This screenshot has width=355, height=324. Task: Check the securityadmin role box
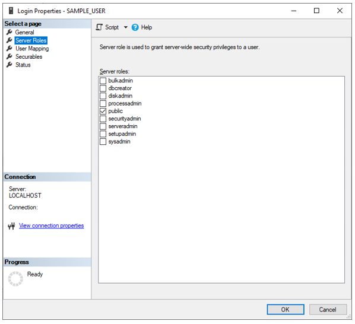pos(103,119)
